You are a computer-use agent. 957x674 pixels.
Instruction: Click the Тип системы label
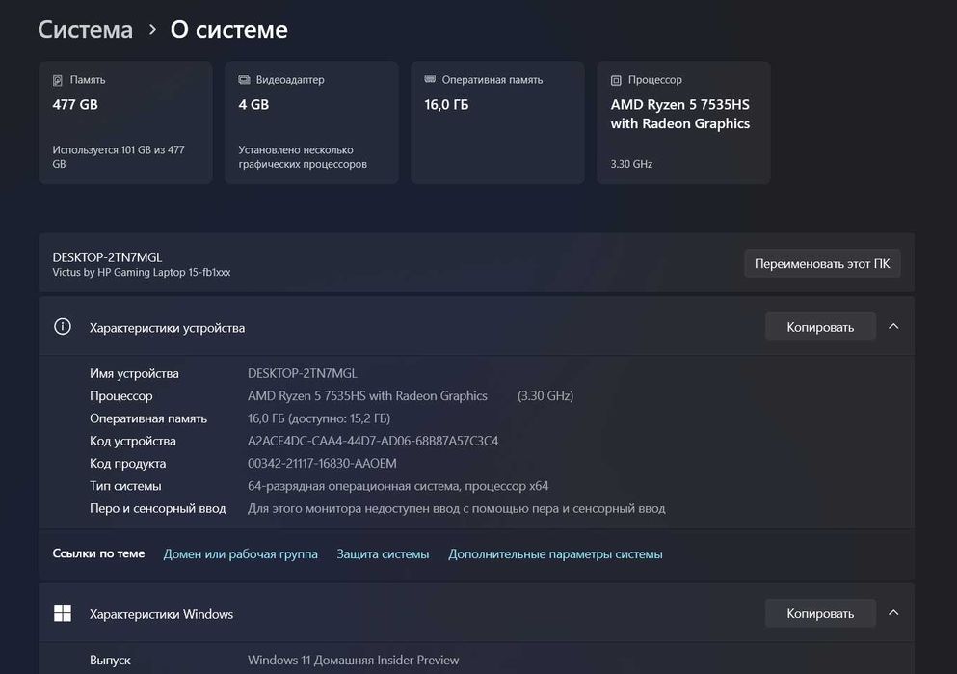tap(125, 486)
